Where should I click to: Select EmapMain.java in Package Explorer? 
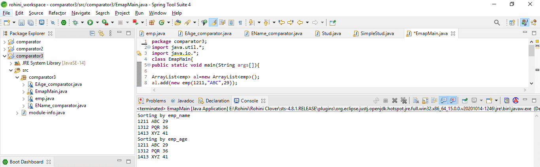51,91
